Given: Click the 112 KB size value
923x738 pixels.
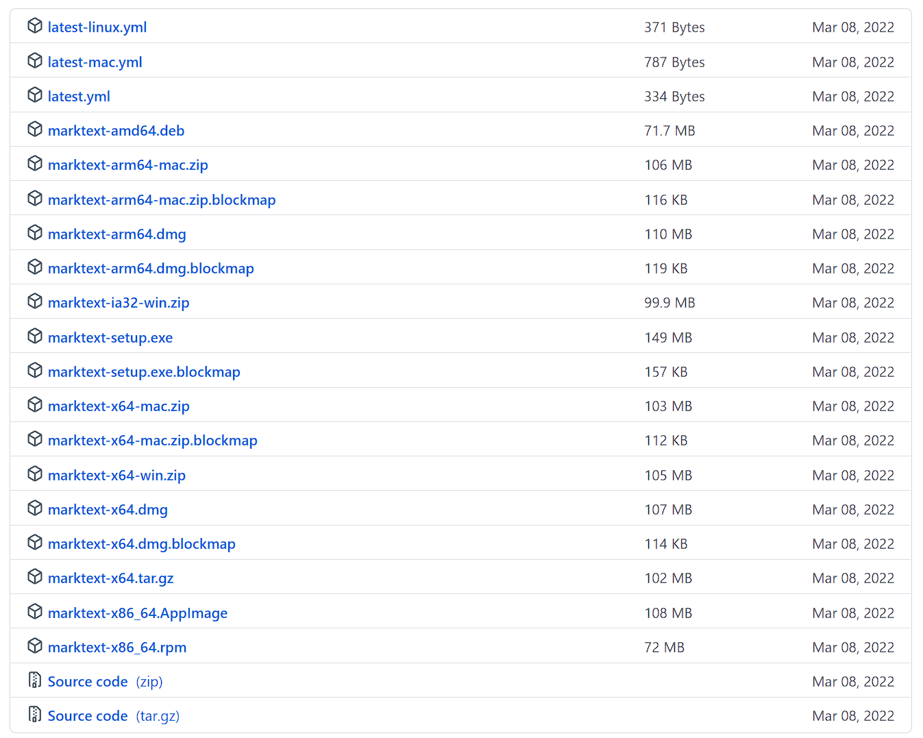Looking at the screenshot, I should pos(666,441).
